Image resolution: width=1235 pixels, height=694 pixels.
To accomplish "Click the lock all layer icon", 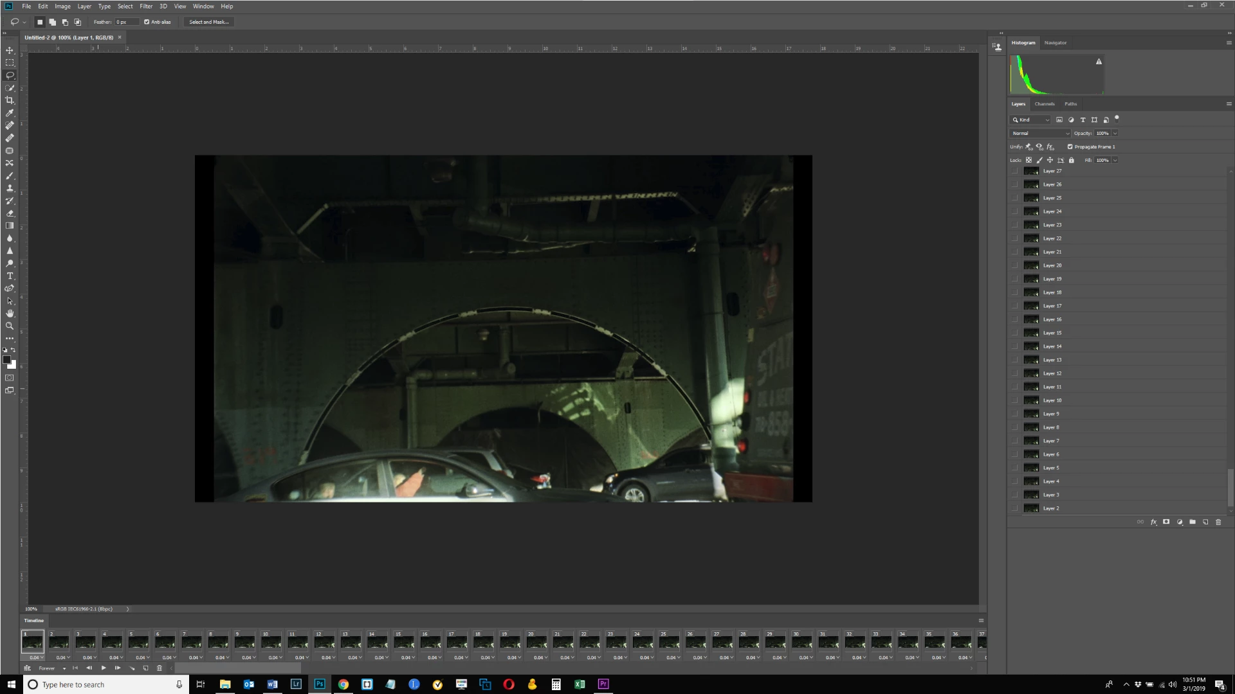I will click(x=1072, y=160).
